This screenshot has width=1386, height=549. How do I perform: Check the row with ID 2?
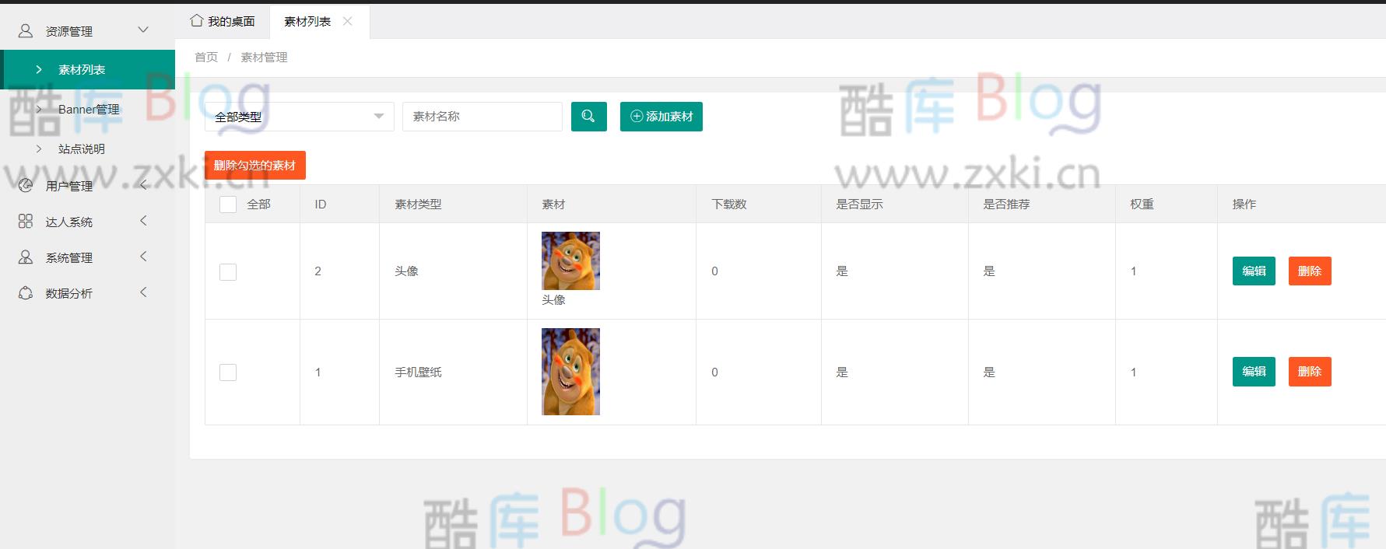pos(228,271)
